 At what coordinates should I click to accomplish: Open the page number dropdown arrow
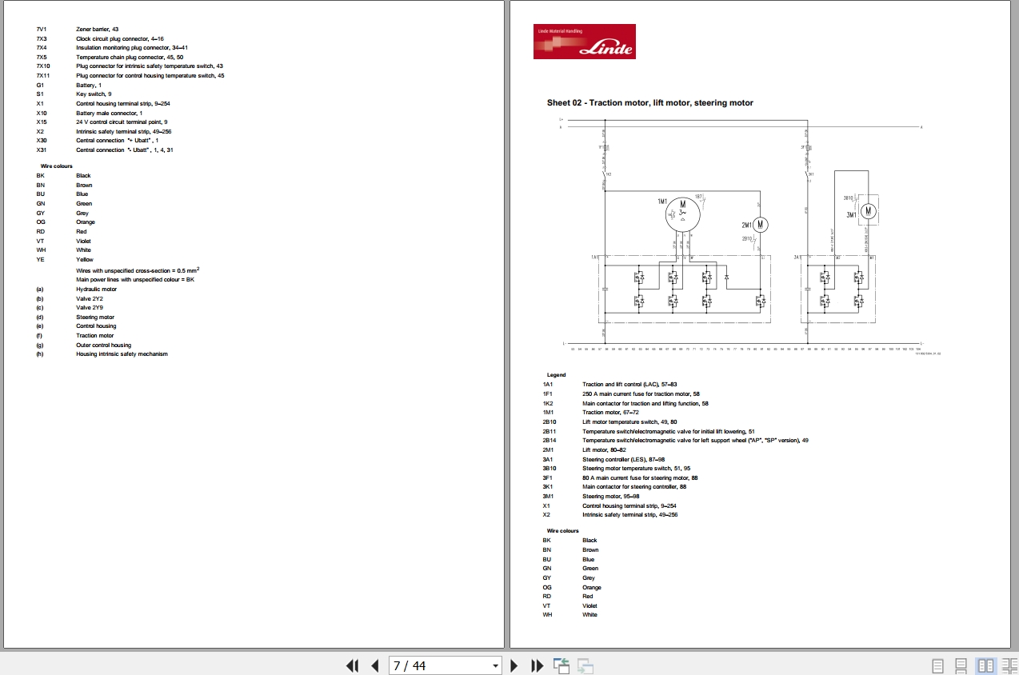click(495, 665)
